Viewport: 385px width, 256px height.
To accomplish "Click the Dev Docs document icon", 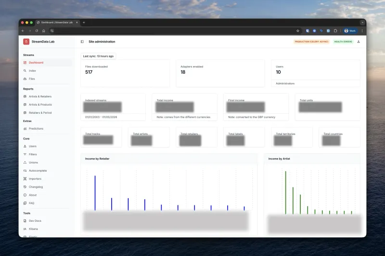I will [x=25, y=221].
